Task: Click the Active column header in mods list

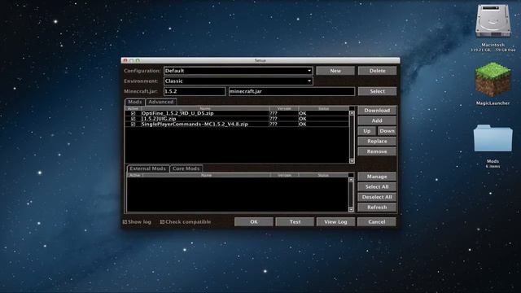Action: pos(133,108)
